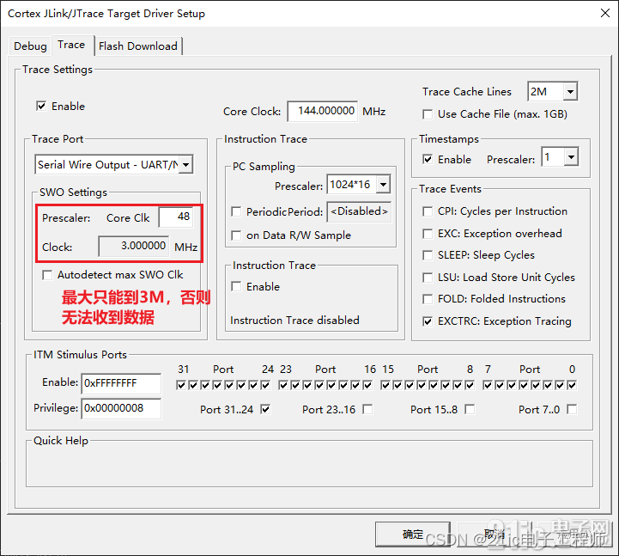Toggle ITM stimulus port 8 checkbox

(470, 385)
